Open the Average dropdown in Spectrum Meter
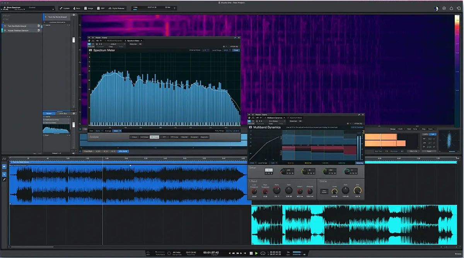464x258 pixels. [x=116, y=131]
